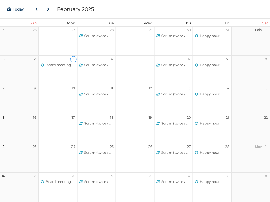Open the Scrum event on February 27

[x=175, y=153]
